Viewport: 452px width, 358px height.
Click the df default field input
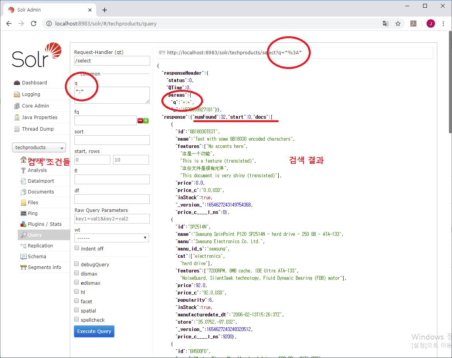[112, 199]
